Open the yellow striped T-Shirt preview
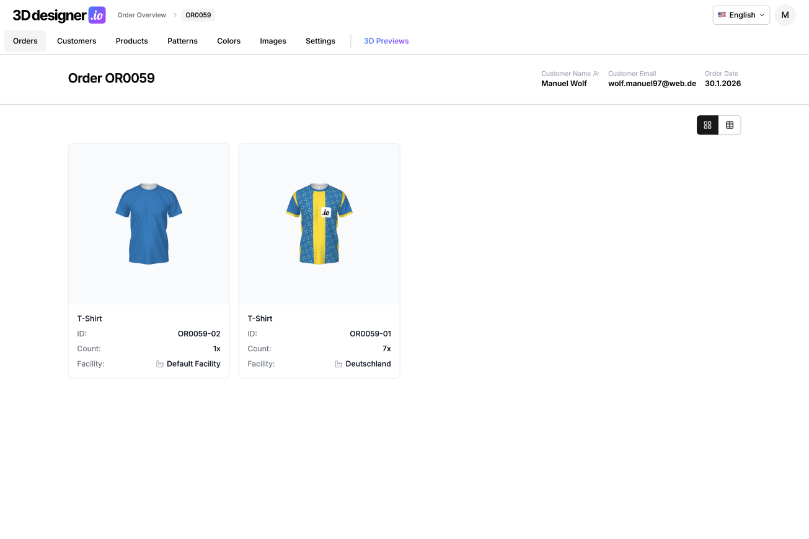 (319, 224)
